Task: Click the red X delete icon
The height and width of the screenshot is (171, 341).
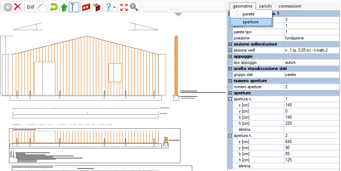Action: [x=17, y=7]
